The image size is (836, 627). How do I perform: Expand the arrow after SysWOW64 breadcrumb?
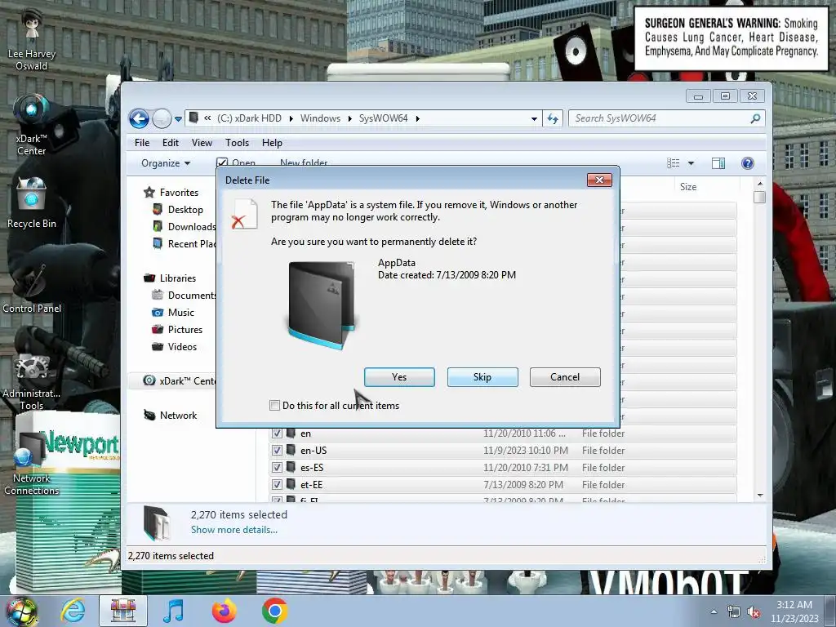tap(417, 119)
